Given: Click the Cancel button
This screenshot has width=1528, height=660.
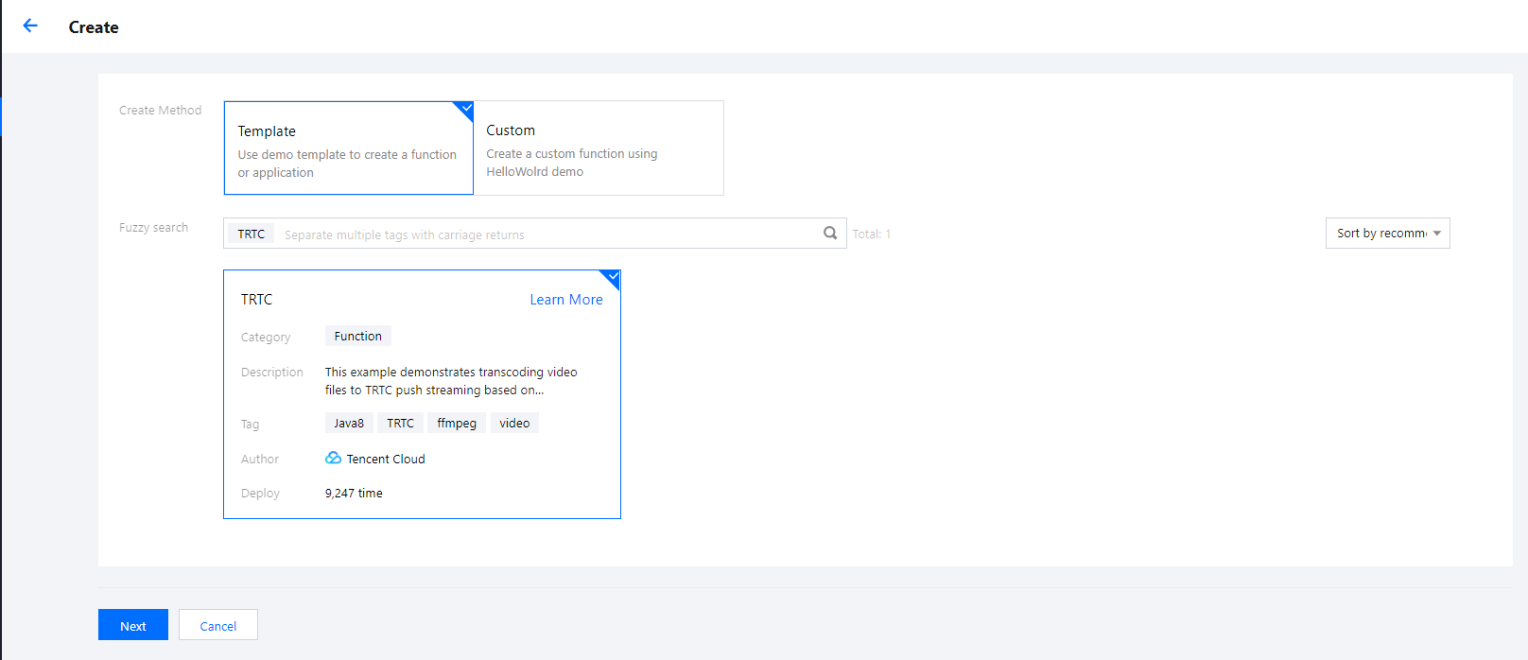Looking at the screenshot, I should pos(218,625).
